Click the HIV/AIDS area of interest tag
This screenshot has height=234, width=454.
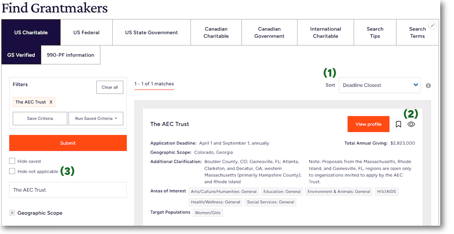[x=386, y=191]
